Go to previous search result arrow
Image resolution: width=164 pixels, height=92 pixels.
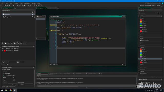coord(159,13)
